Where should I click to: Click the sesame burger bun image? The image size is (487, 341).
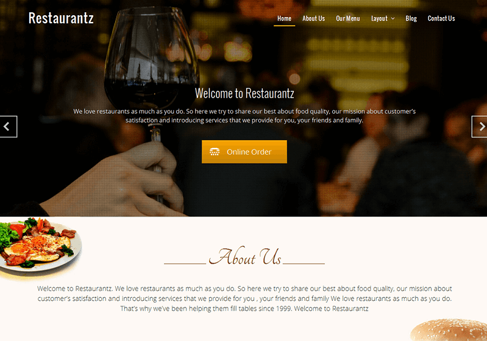click(449, 330)
